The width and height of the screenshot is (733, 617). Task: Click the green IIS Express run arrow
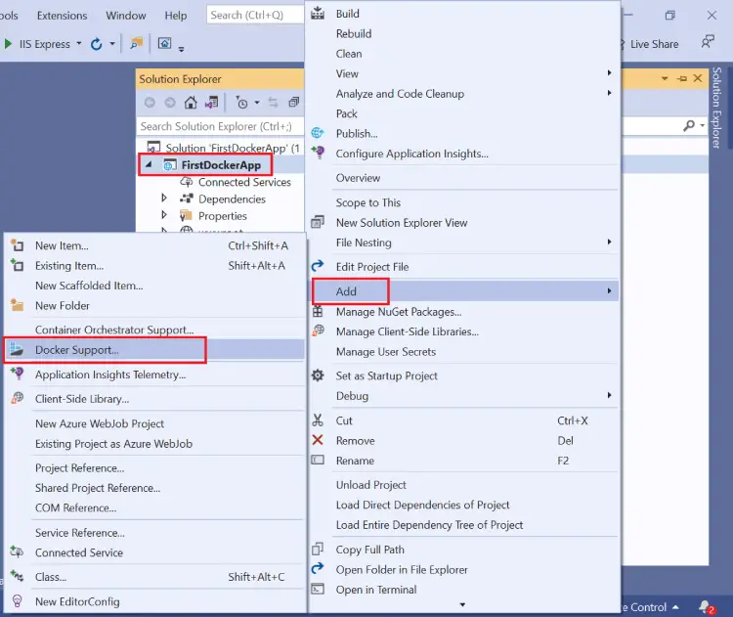coord(8,44)
